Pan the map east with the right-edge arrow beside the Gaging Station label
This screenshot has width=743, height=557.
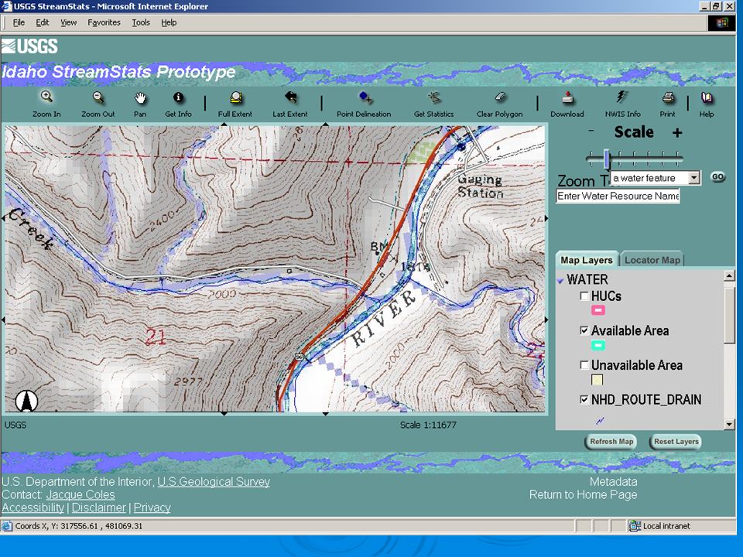pyautogui.click(x=546, y=218)
